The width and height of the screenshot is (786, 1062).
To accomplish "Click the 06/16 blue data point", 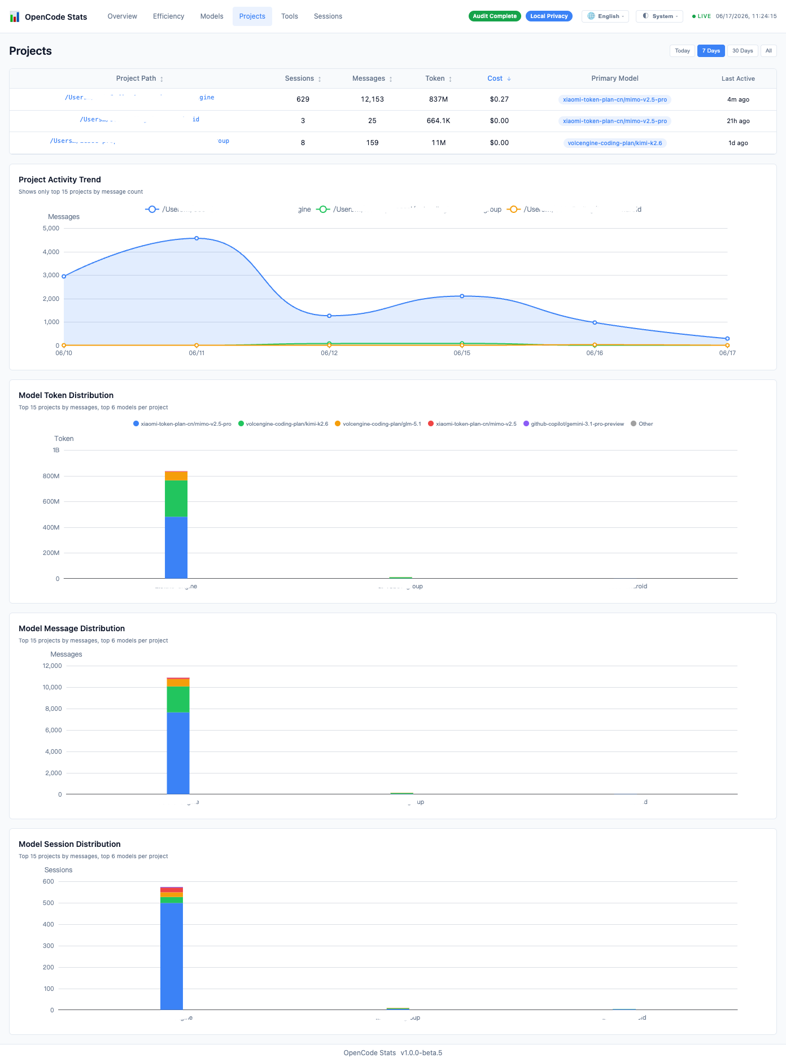I will (x=595, y=322).
